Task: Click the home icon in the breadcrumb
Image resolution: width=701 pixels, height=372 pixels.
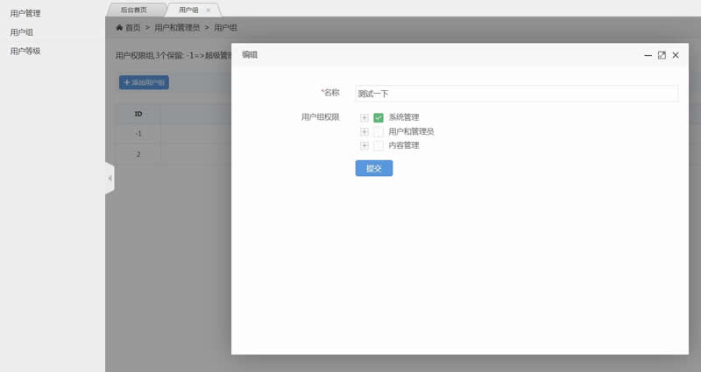Action: (119, 28)
